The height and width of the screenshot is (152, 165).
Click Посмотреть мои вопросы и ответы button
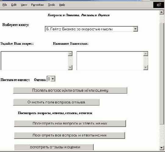[x=70, y=123]
